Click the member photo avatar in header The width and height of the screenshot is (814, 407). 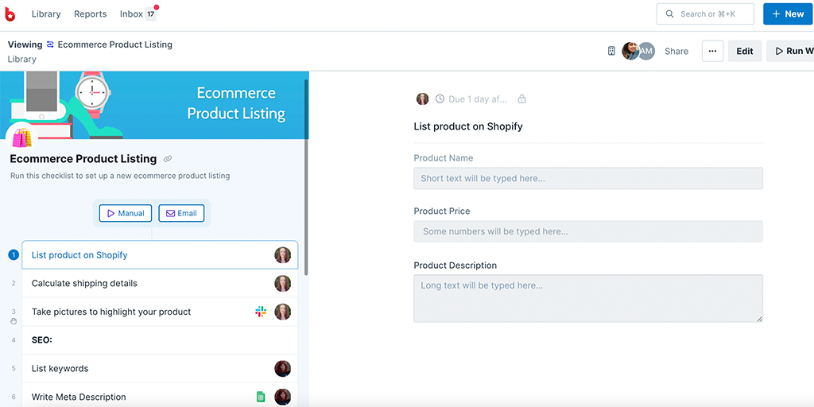click(630, 51)
